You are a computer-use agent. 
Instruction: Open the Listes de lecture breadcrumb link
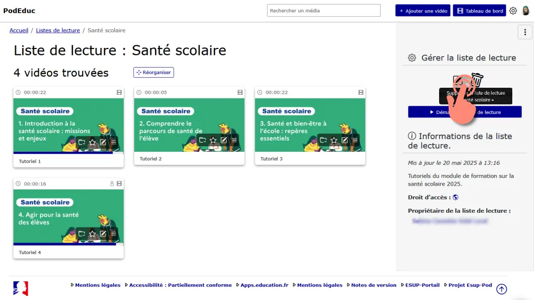58,30
